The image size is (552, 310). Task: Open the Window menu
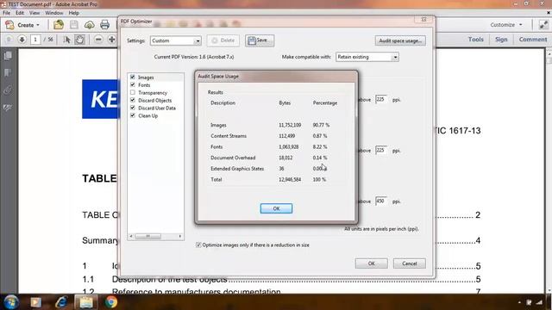(x=53, y=13)
